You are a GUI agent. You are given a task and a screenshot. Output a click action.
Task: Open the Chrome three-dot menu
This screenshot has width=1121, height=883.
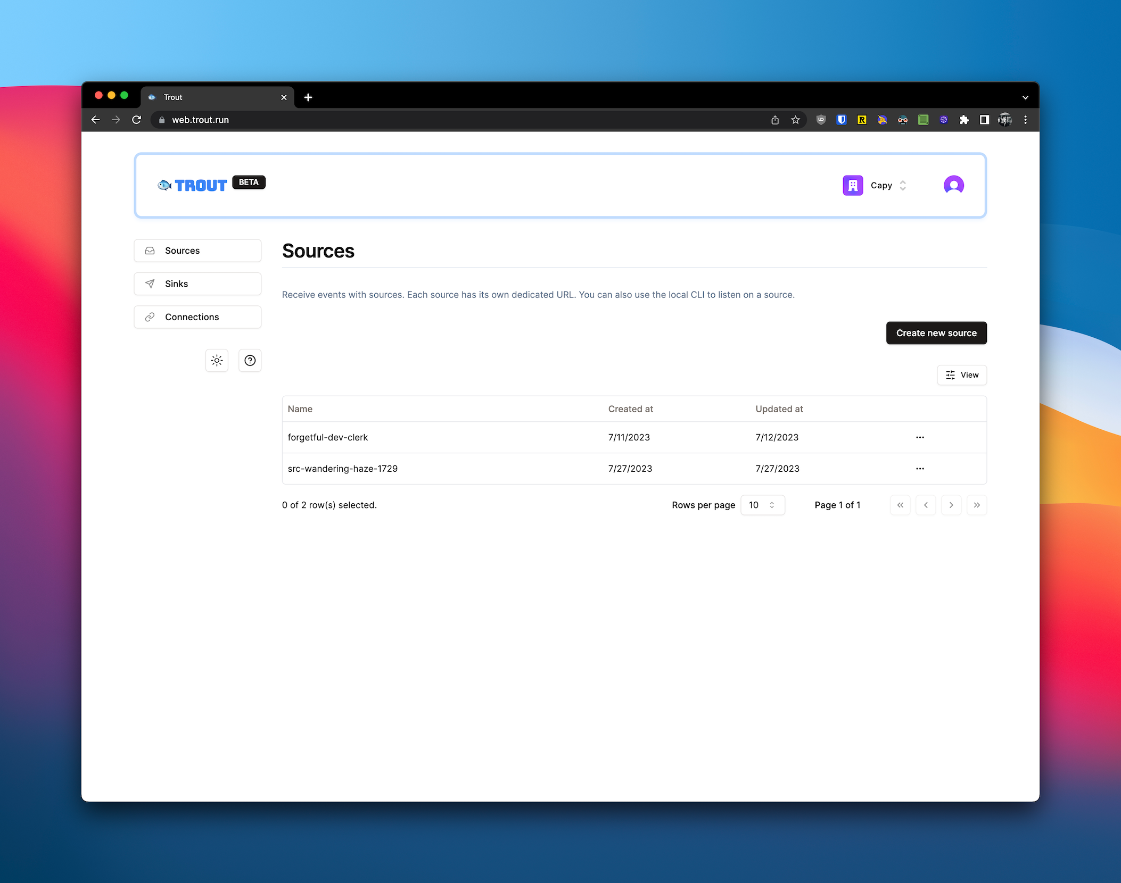click(1025, 120)
